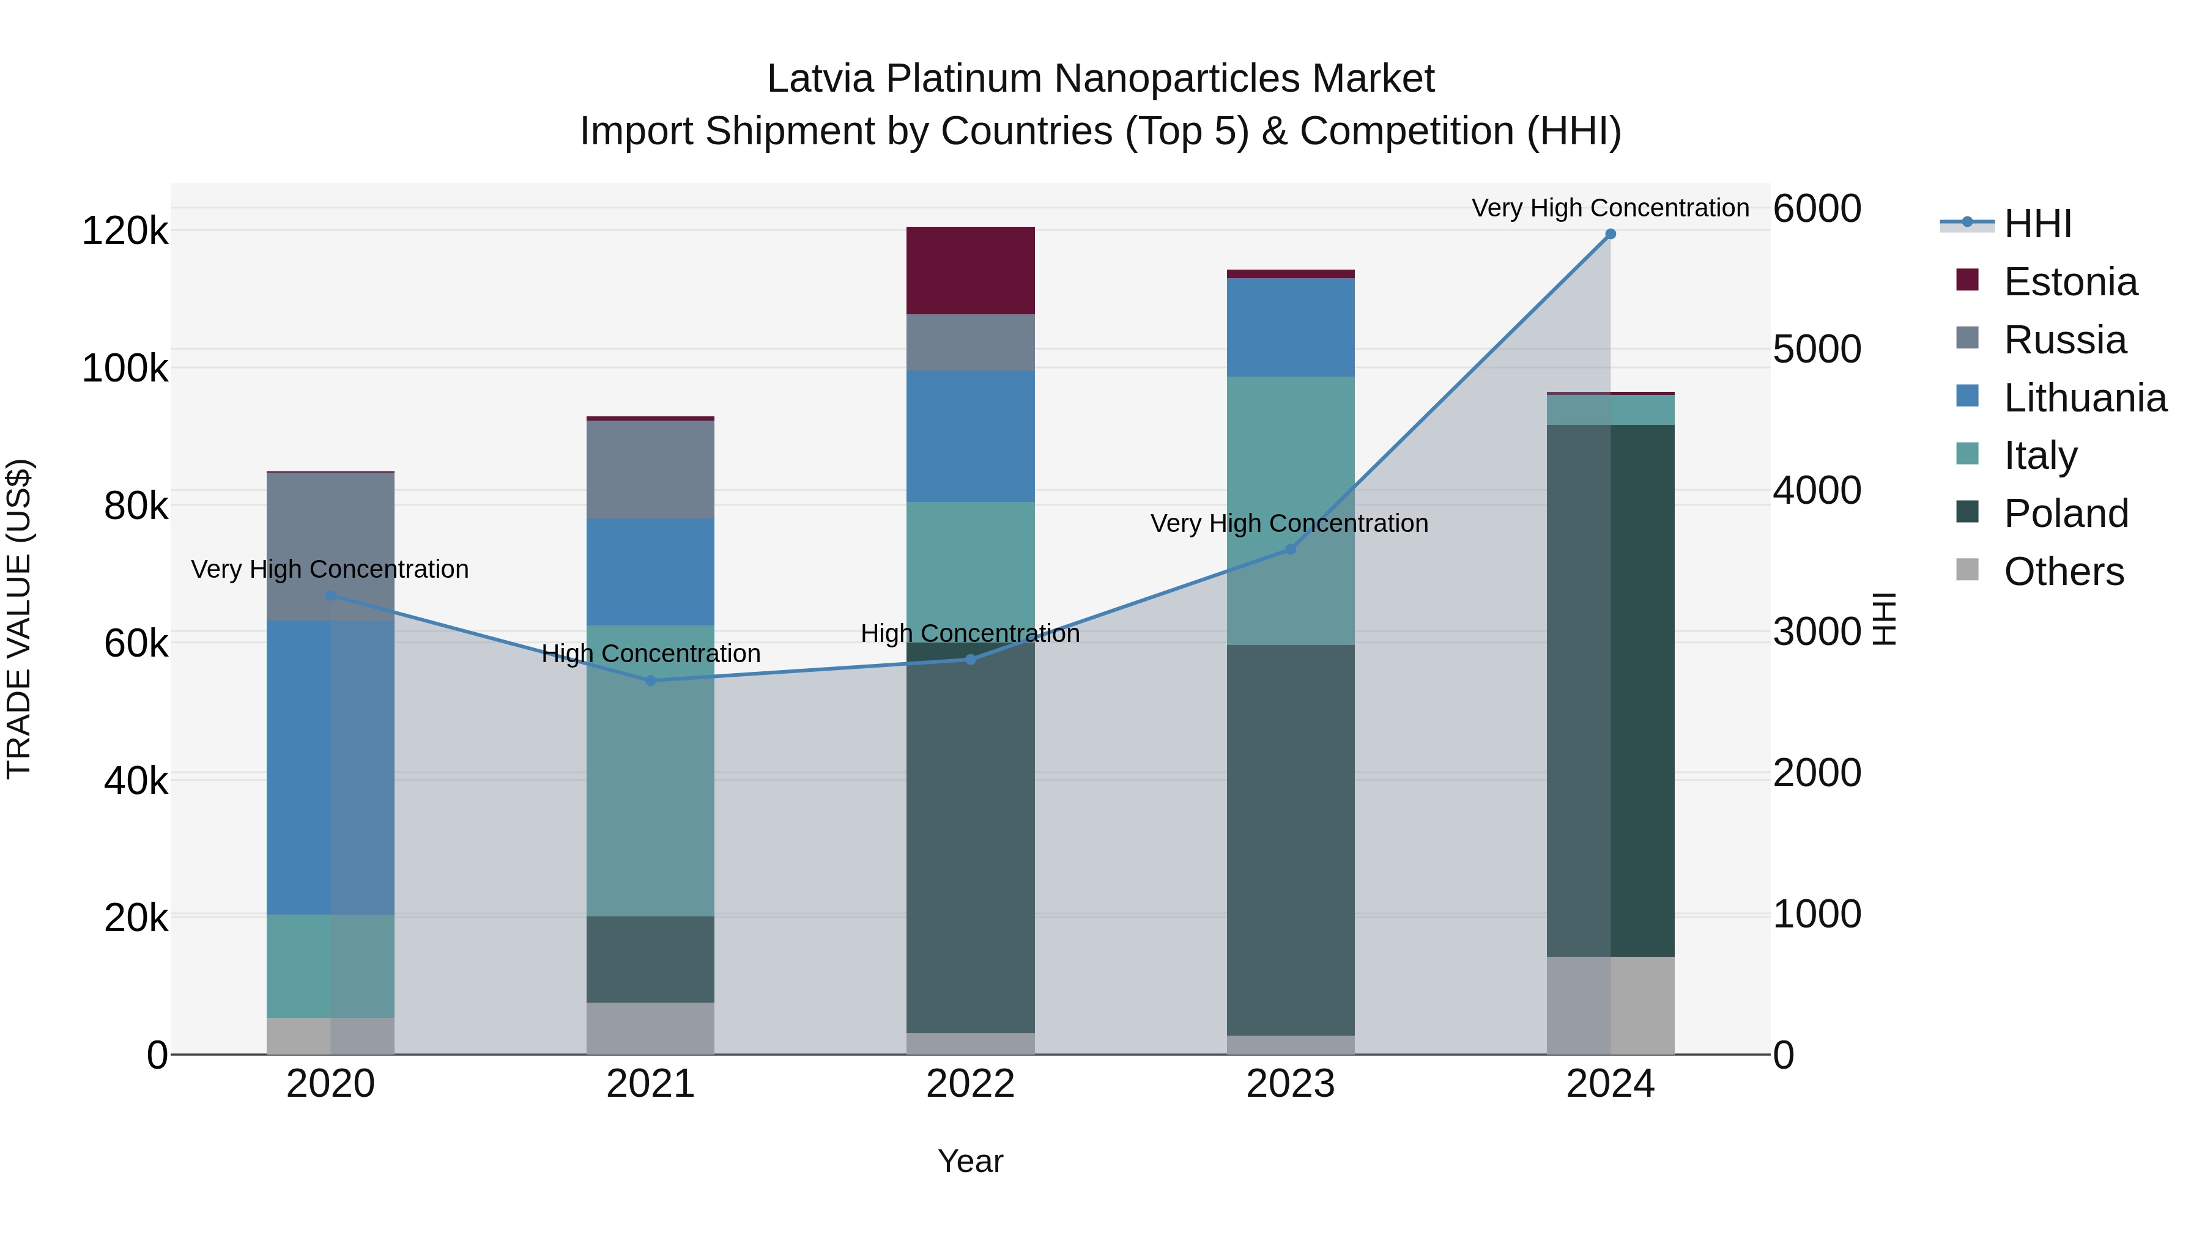Screen dimensions: 2202x1238
Task: Click the Others segment of 2020 bar
Action: coord(331,1036)
